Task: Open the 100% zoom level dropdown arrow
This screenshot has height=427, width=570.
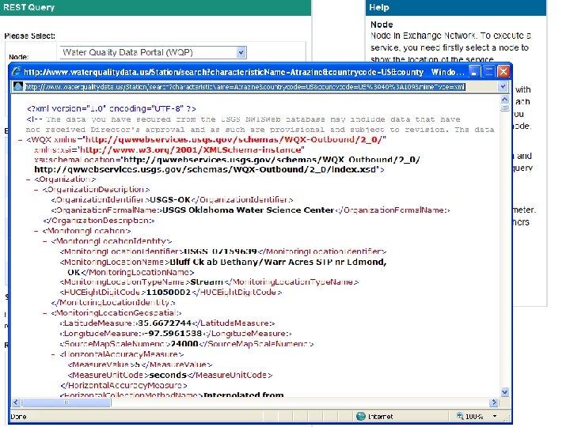Action: 495,416
